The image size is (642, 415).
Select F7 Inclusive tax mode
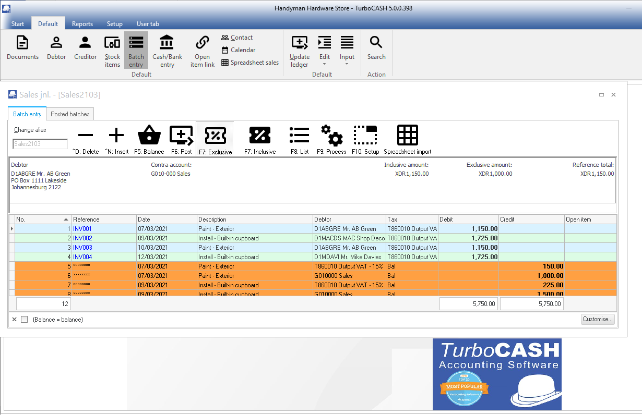pos(260,140)
